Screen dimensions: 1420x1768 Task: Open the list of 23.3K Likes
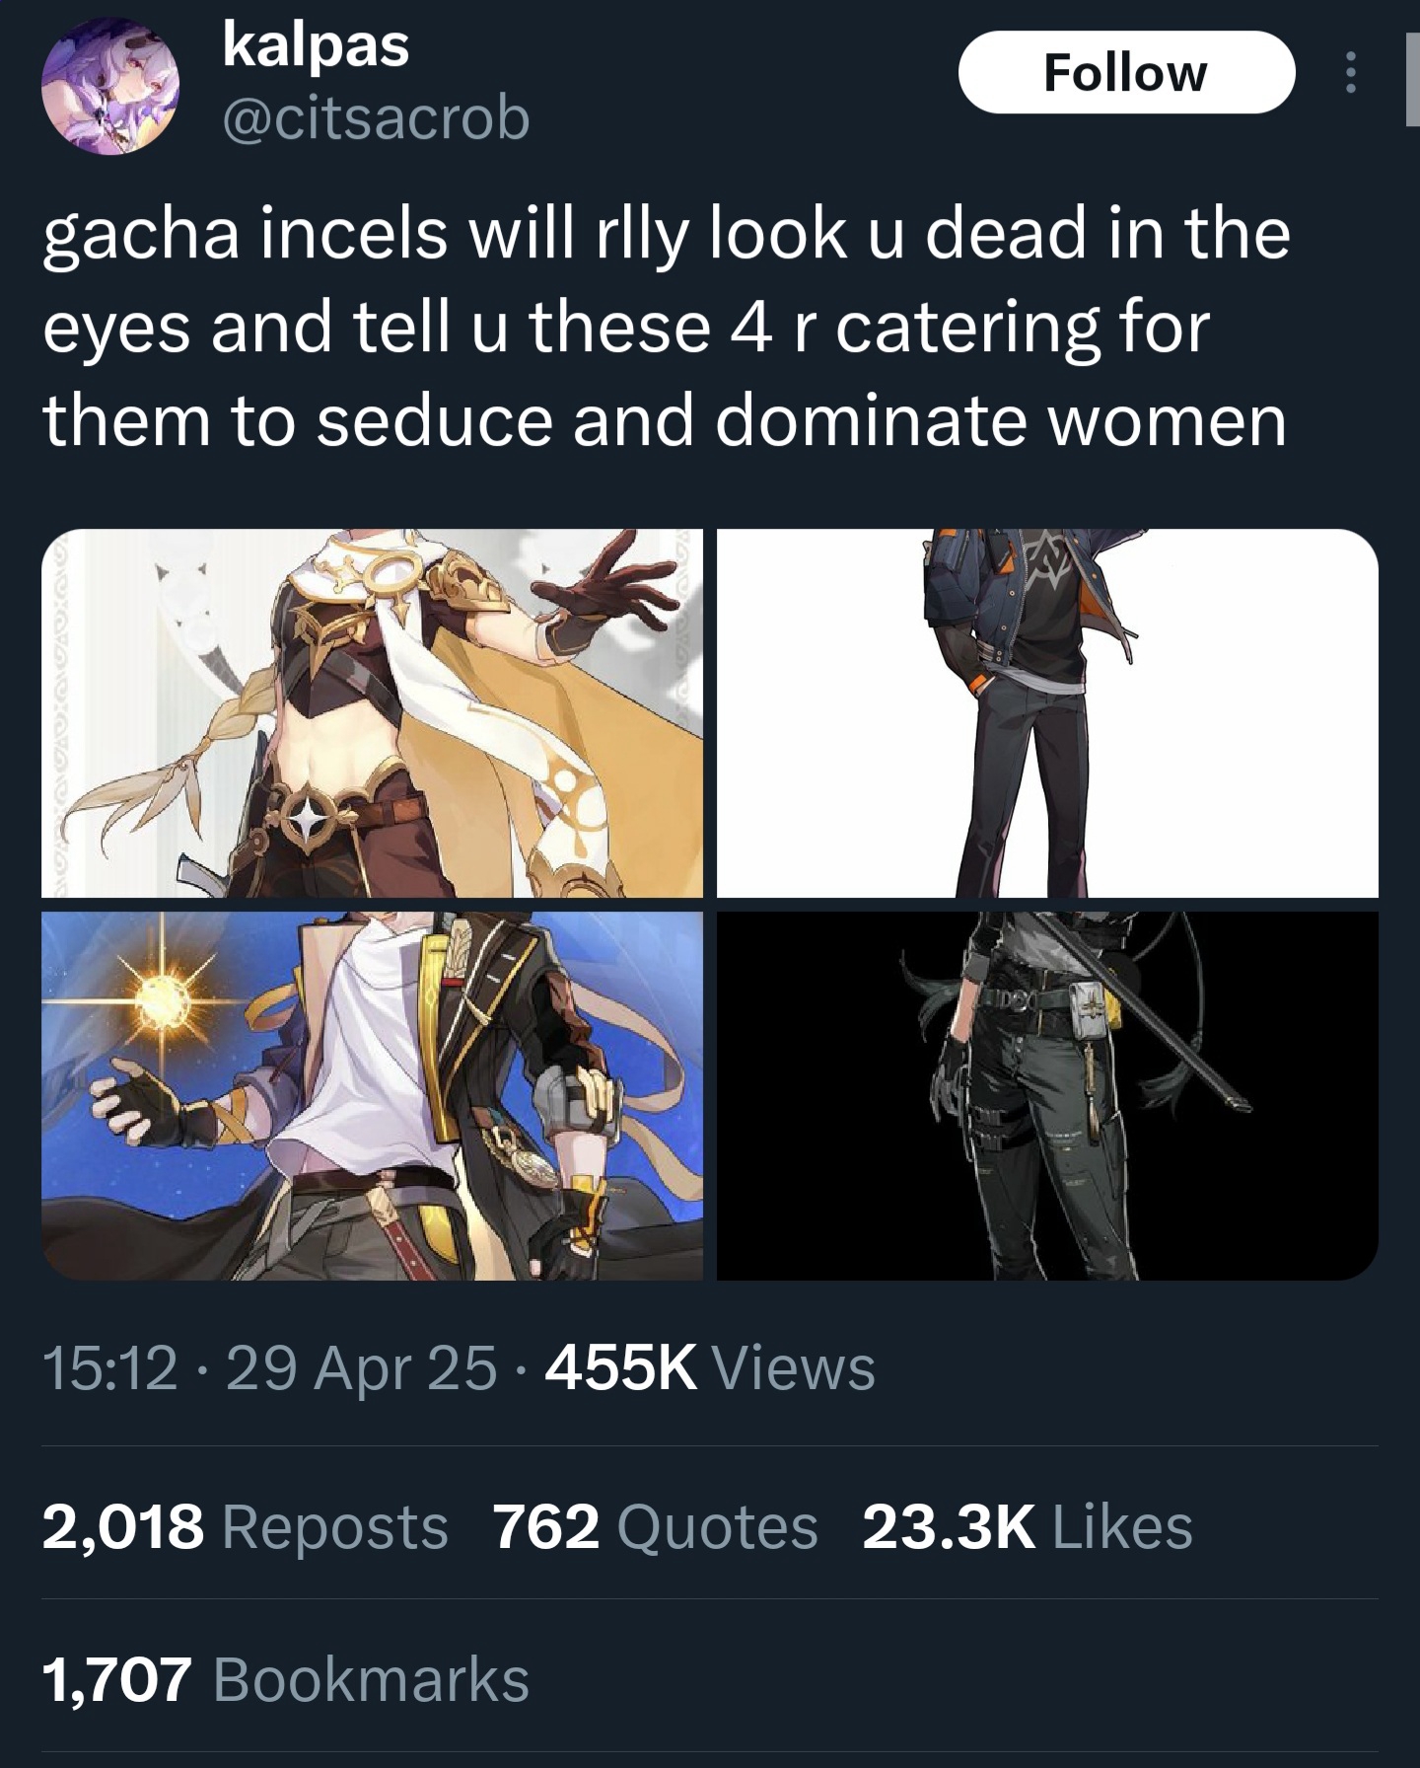coord(1028,1526)
